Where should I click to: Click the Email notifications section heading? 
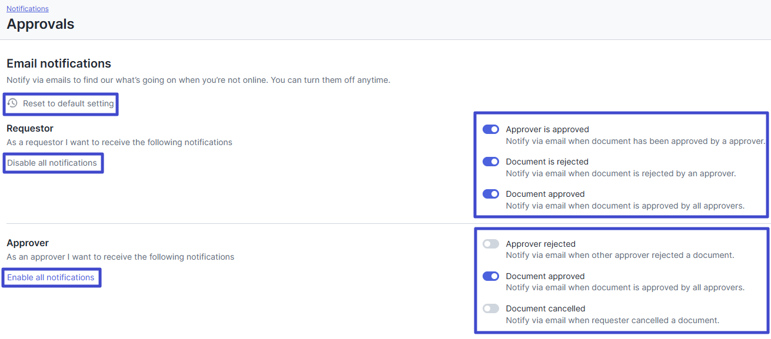[59, 63]
